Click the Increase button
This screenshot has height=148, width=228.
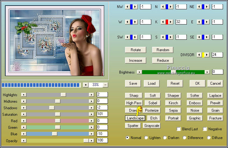[135, 61]
